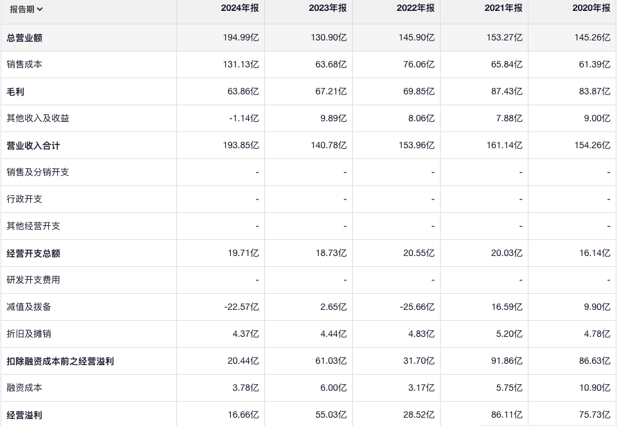Select the 2023年报 column header
617x426 pixels.
click(x=328, y=8)
